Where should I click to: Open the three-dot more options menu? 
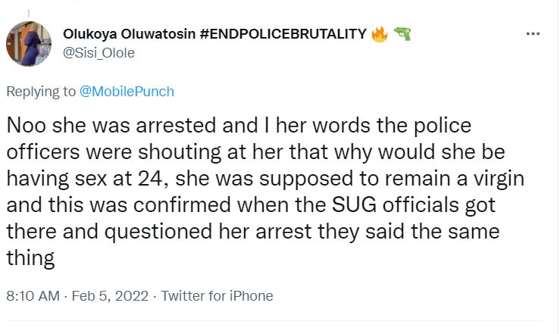[x=533, y=35]
